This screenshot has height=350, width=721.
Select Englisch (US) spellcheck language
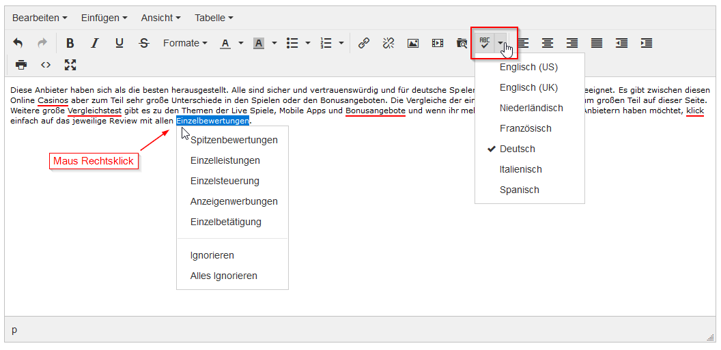[530, 67]
